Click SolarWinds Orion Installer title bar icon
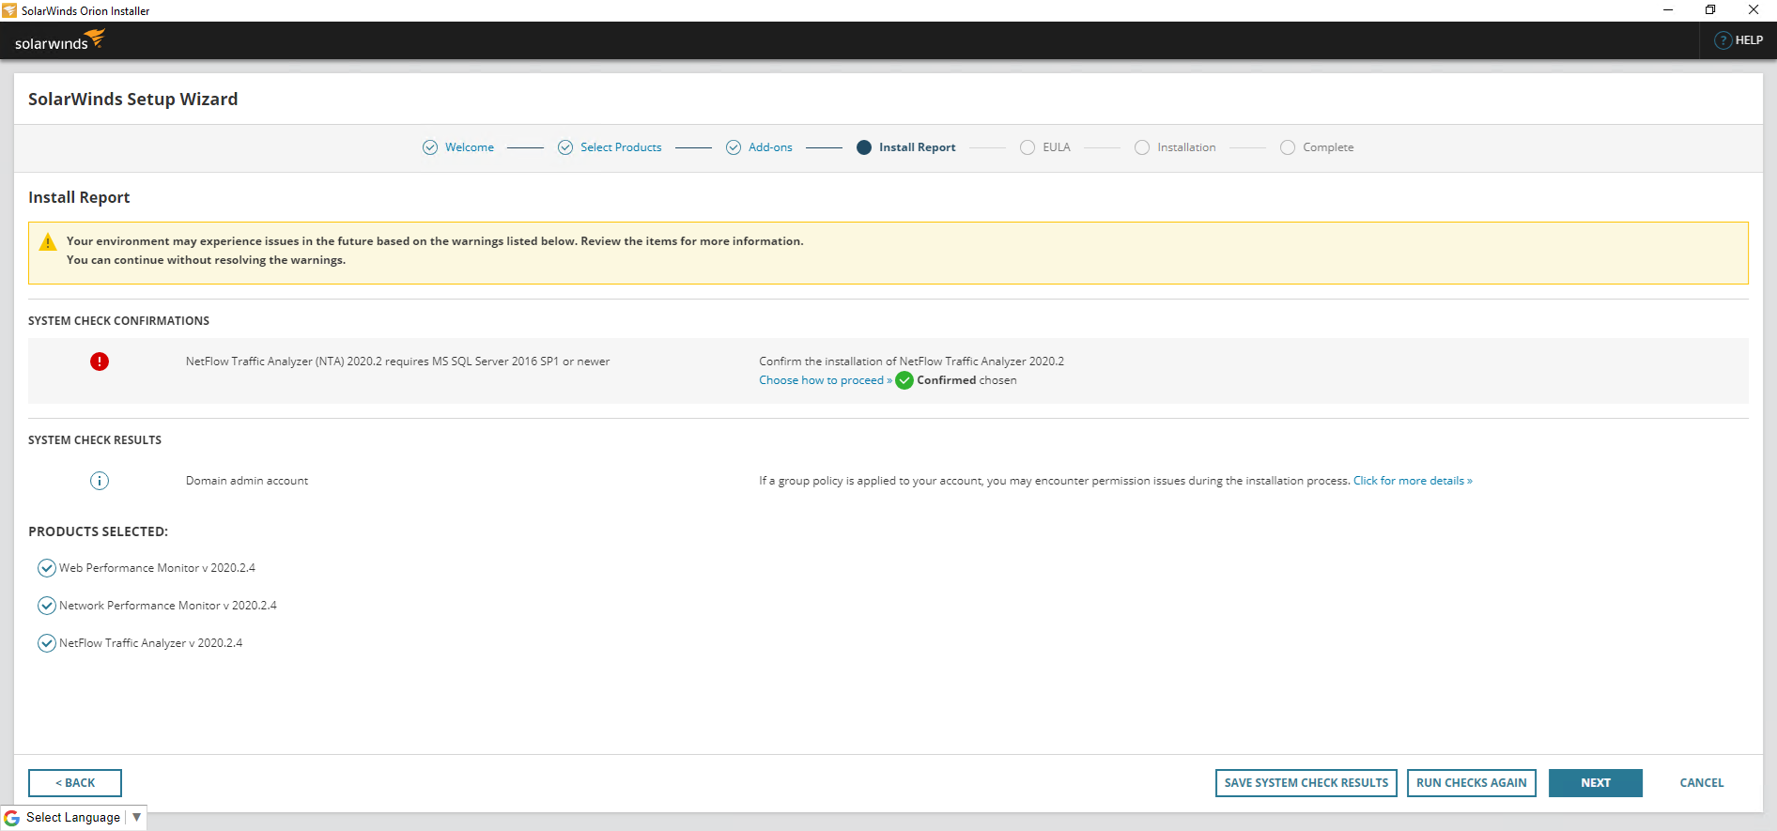This screenshot has height=831, width=1777. (x=9, y=10)
